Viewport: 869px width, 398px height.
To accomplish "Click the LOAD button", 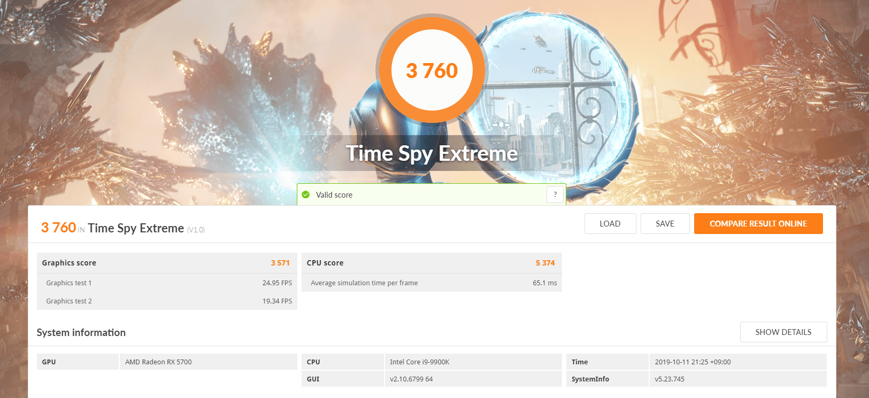I will (610, 224).
